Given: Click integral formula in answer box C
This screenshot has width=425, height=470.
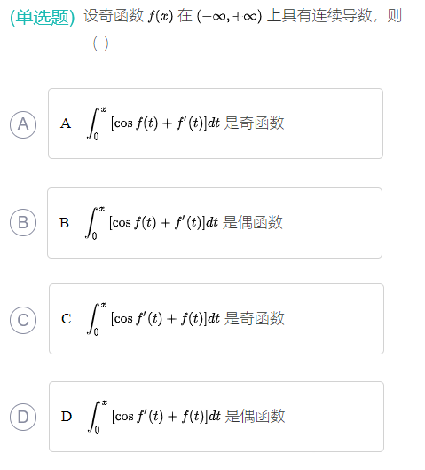Looking at the screenshot, I should click(153, 319).
